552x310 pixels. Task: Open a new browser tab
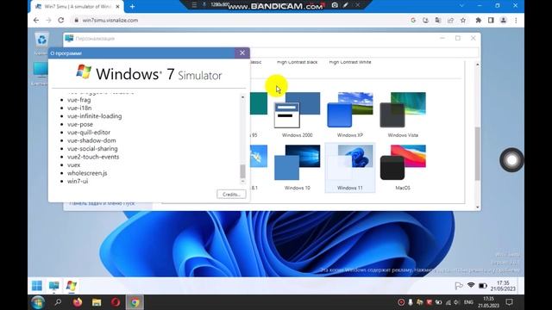pos(132,6)
